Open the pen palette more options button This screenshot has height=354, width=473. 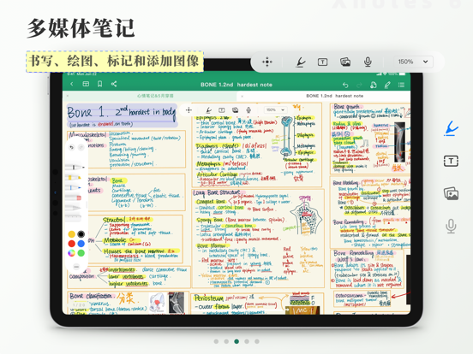tap(76, 267)
